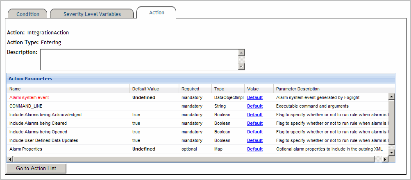411x180 pixels.
Task: Open Default link for User Defined Data Updates
Action: coord(254,141)
